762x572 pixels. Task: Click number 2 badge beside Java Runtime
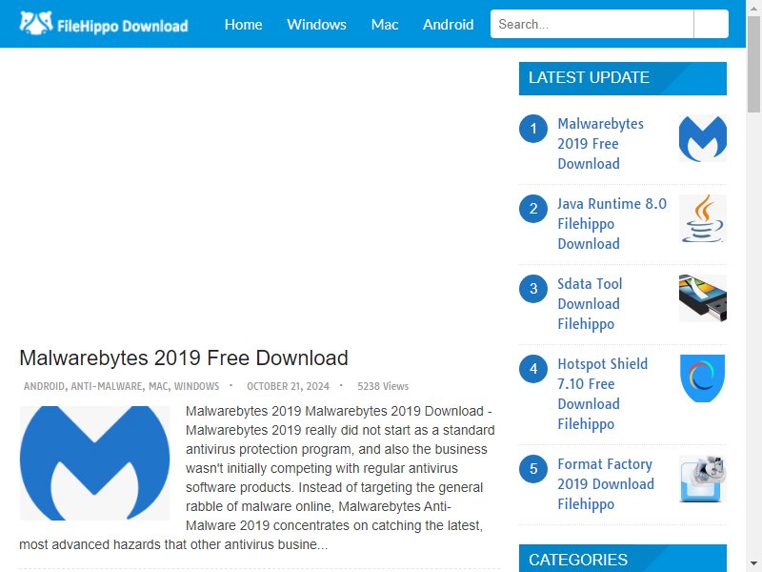pyautogui.click(x=533, y=209)
